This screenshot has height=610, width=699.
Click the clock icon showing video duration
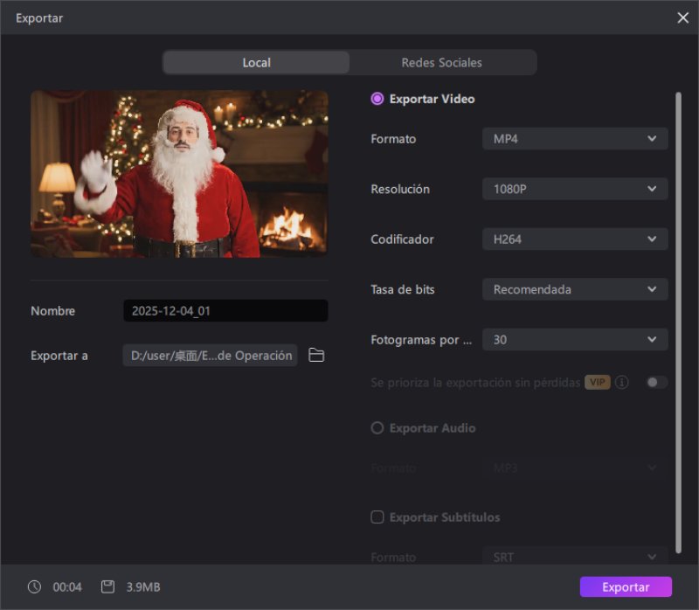33,586
